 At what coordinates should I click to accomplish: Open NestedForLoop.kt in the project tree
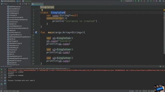(14, 43)
